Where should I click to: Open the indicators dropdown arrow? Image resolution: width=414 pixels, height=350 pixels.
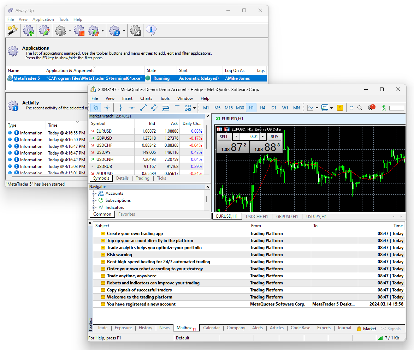(x=331, y=108)
